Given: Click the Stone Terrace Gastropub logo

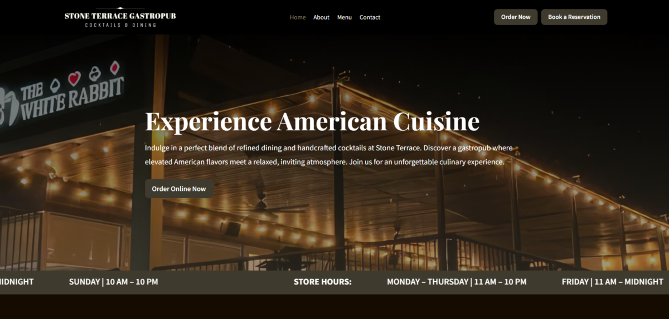Looking at the screenshot, I should [x=120, y=17].
